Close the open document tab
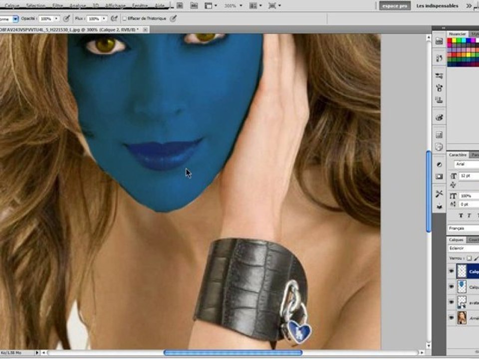Screen dimensions: 479x359 (145, 29)
